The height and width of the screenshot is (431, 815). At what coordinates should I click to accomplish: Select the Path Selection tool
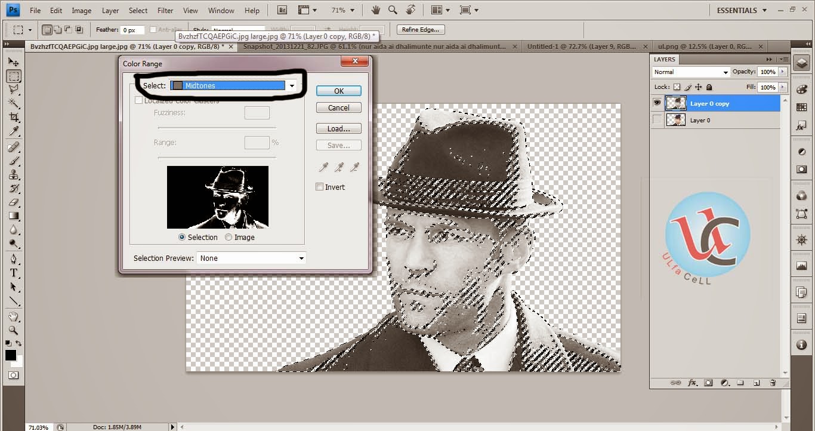click(13, 287)
